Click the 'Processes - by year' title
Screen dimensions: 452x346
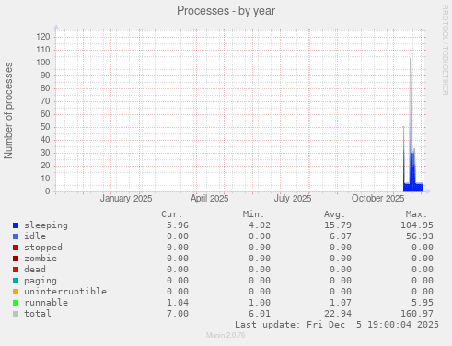[x=226, y=11]
